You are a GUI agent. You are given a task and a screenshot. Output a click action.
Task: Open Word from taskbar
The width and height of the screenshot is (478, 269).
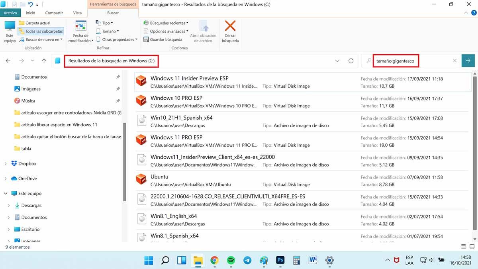(x=313, y=260)
